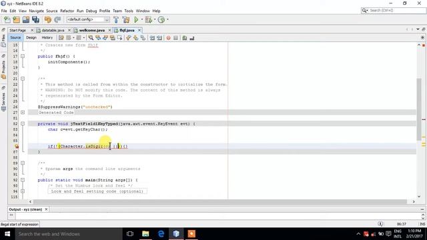Screen dimensions: 427x240
Task: Open the Debug Project dropdown arrow
Action: pyautogui.click(x=155, y=19)
